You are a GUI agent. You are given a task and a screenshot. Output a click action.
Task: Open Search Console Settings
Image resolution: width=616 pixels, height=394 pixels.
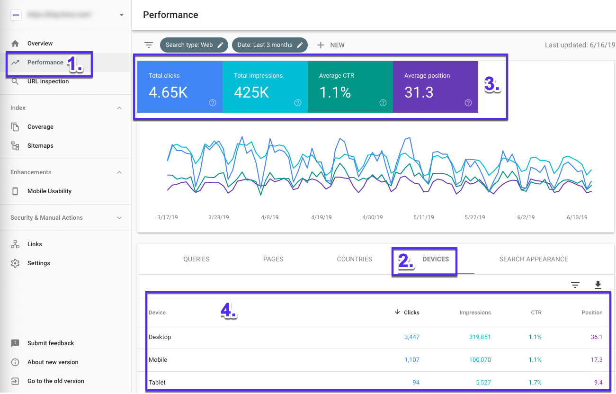click(x=39, y=263)
